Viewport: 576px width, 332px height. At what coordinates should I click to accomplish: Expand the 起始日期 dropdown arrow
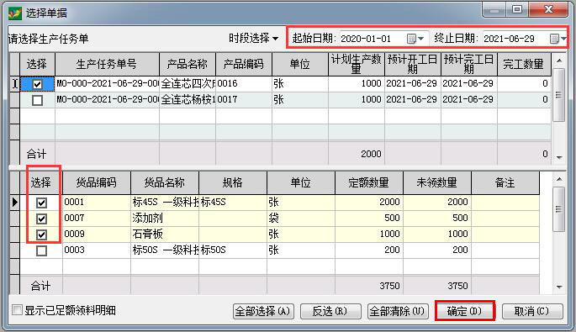(421, 39)
